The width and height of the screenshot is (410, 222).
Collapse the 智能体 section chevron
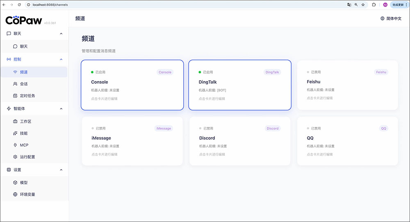click(x=61, y=109)
